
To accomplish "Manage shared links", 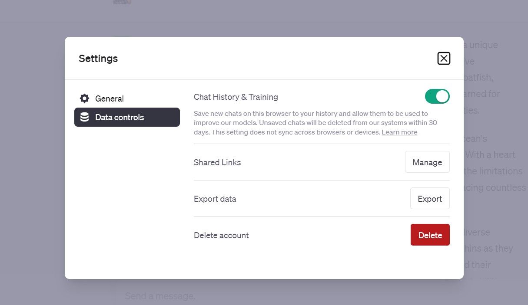I will [x=427, y=162].
